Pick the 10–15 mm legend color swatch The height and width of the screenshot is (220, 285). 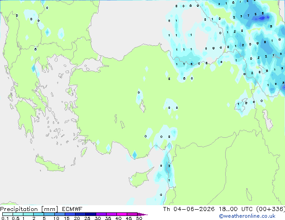60,214
